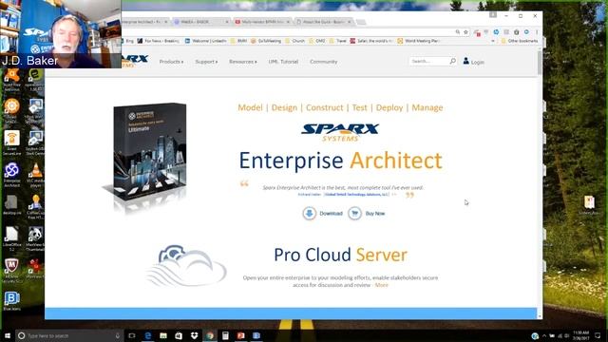
Task: Click the zoom magnifier icon in the address bar
Action: click(458, 32)
